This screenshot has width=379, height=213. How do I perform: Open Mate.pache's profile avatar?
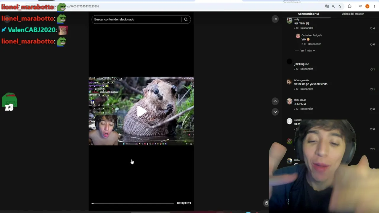coord(289,82)
